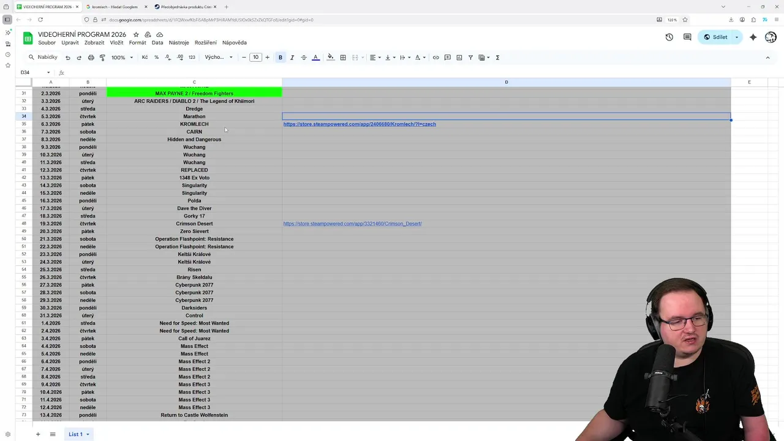Activate the paint format tool
Image resolution: width=784 pixels, height=441 pixels.
pos(102,58)
